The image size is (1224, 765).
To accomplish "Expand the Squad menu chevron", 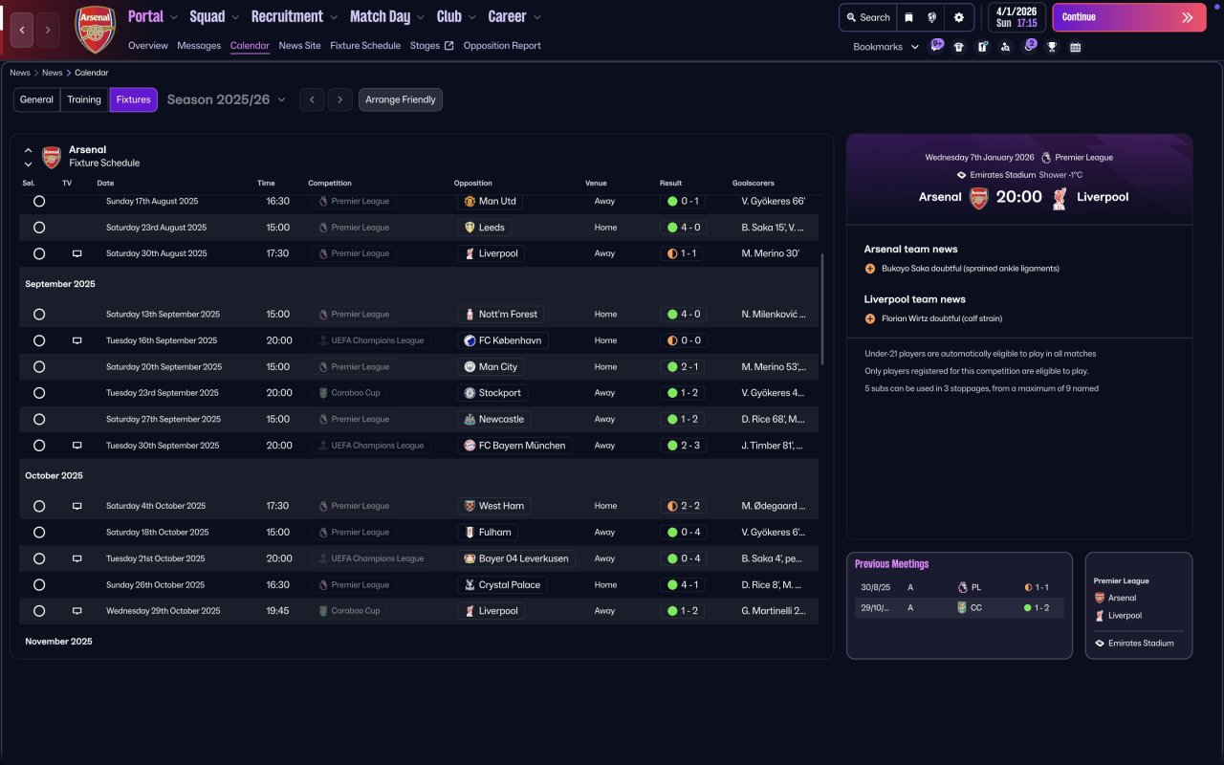I will tap(235, 17).
